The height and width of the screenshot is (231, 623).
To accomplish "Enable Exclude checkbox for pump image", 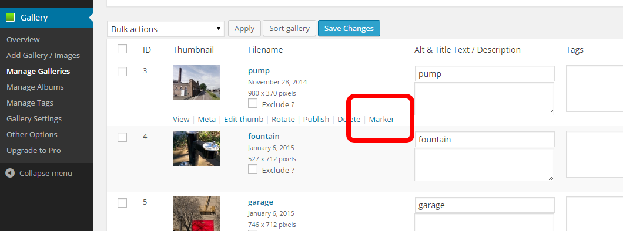I will tap(253, 104).
